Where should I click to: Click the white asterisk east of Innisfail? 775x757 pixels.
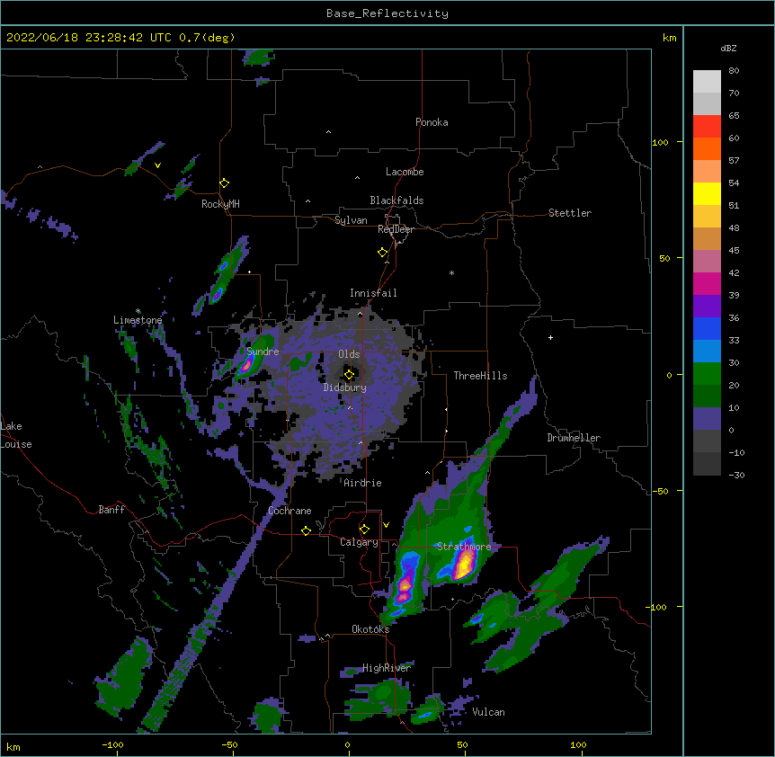(451, 272)
